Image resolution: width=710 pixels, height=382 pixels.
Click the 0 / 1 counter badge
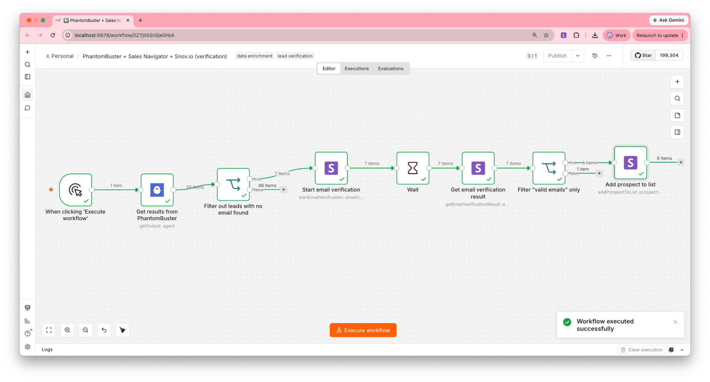tap(532, 56)
